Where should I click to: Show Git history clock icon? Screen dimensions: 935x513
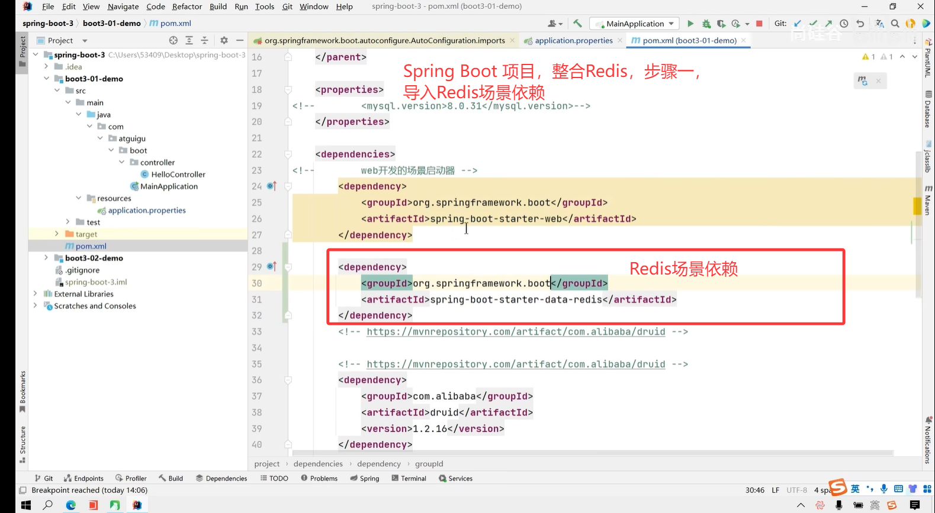[844, 24]
